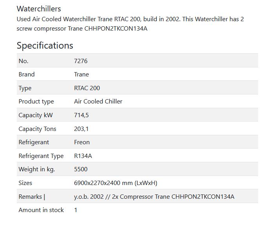This screenshot has height=225, width=264.
Task: Select the amount in stock value 1
Action: (x=75, y=210)
